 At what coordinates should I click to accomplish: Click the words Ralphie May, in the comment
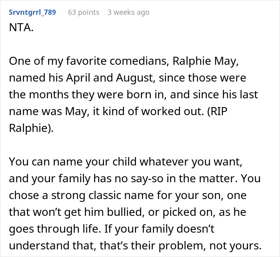pyautogui.click(x=206, y=61)
